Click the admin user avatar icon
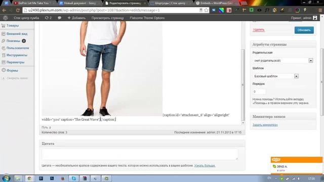Image resolution: width=324 pixels, height=182 pixels. click(315, 18)
